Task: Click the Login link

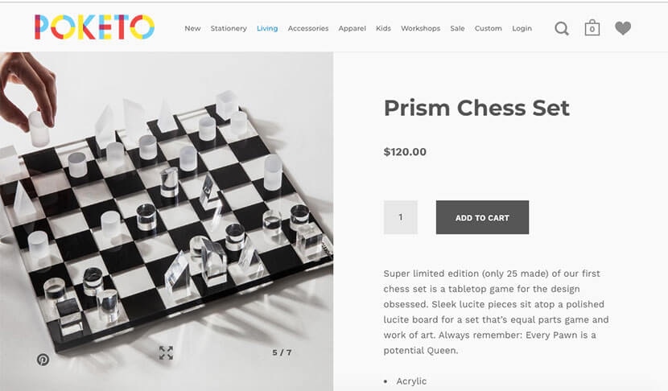Action: click(522, 28)
